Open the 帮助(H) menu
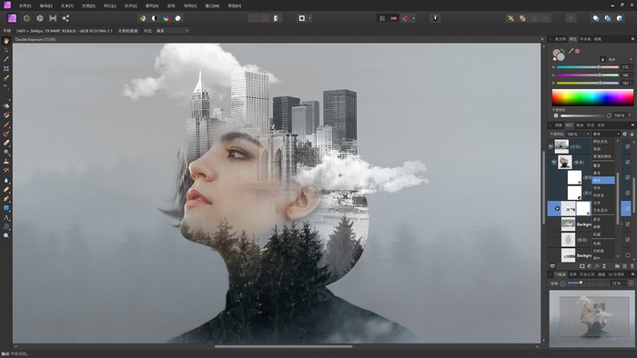 (235, 6)
